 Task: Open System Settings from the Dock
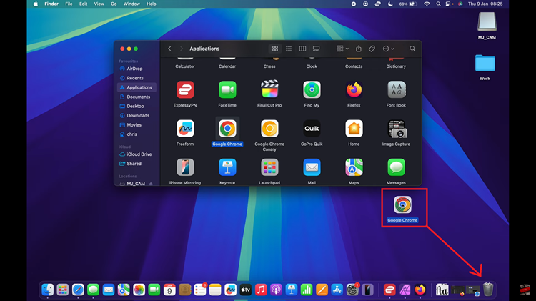[x=352, y=290]
